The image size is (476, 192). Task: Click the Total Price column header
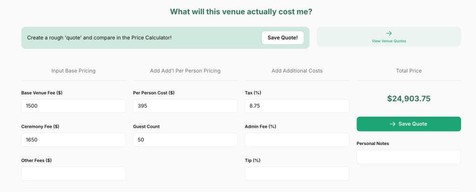pos(409,71)
